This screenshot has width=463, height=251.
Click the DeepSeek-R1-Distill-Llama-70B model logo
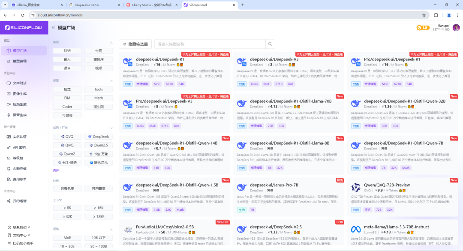point(241,104)
